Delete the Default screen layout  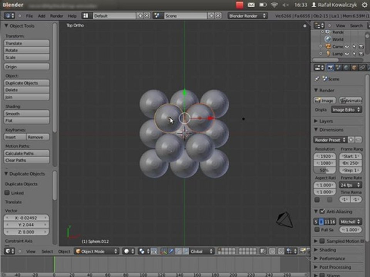147,16
